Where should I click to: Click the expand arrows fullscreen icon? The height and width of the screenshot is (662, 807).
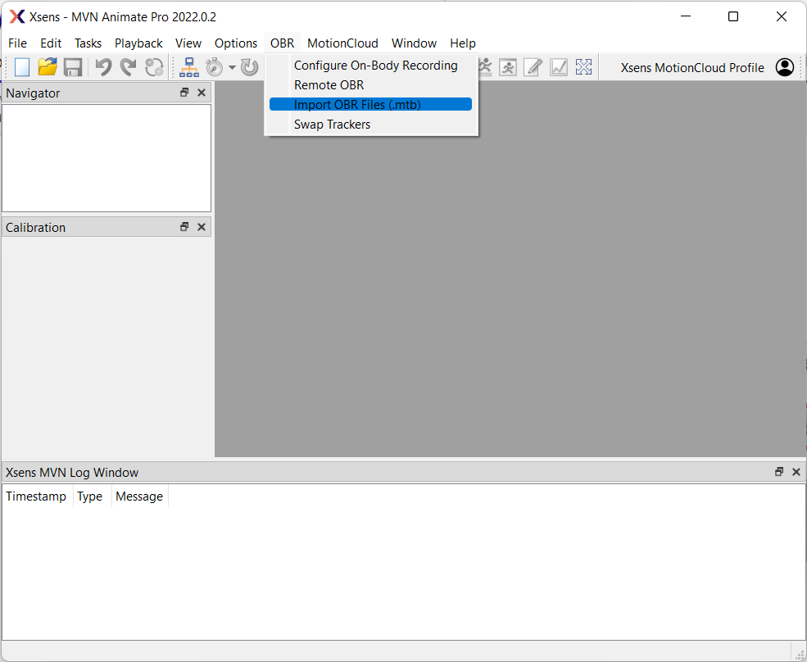583,67
